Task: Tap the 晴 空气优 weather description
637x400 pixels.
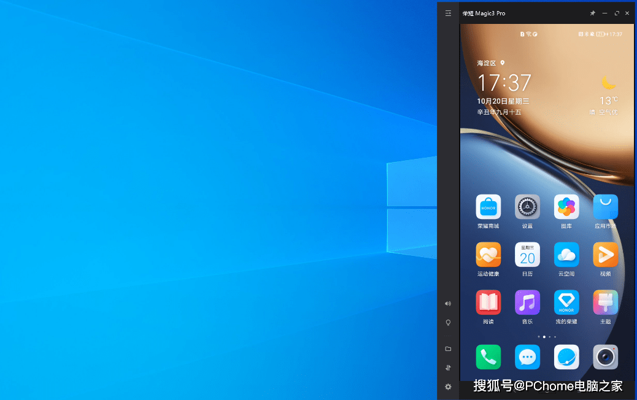Action: pos(603,112)
